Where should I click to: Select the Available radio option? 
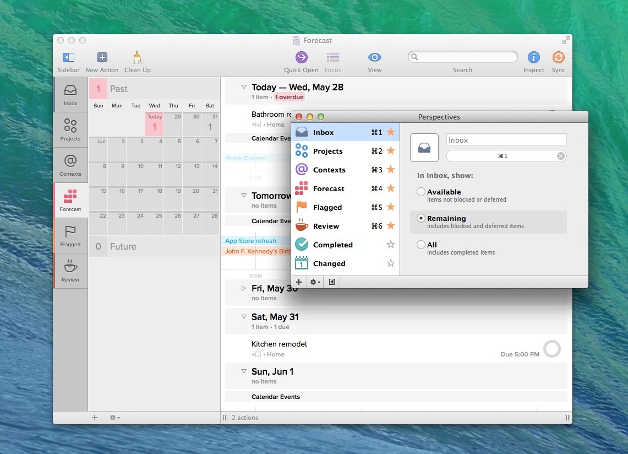(421, 192)
